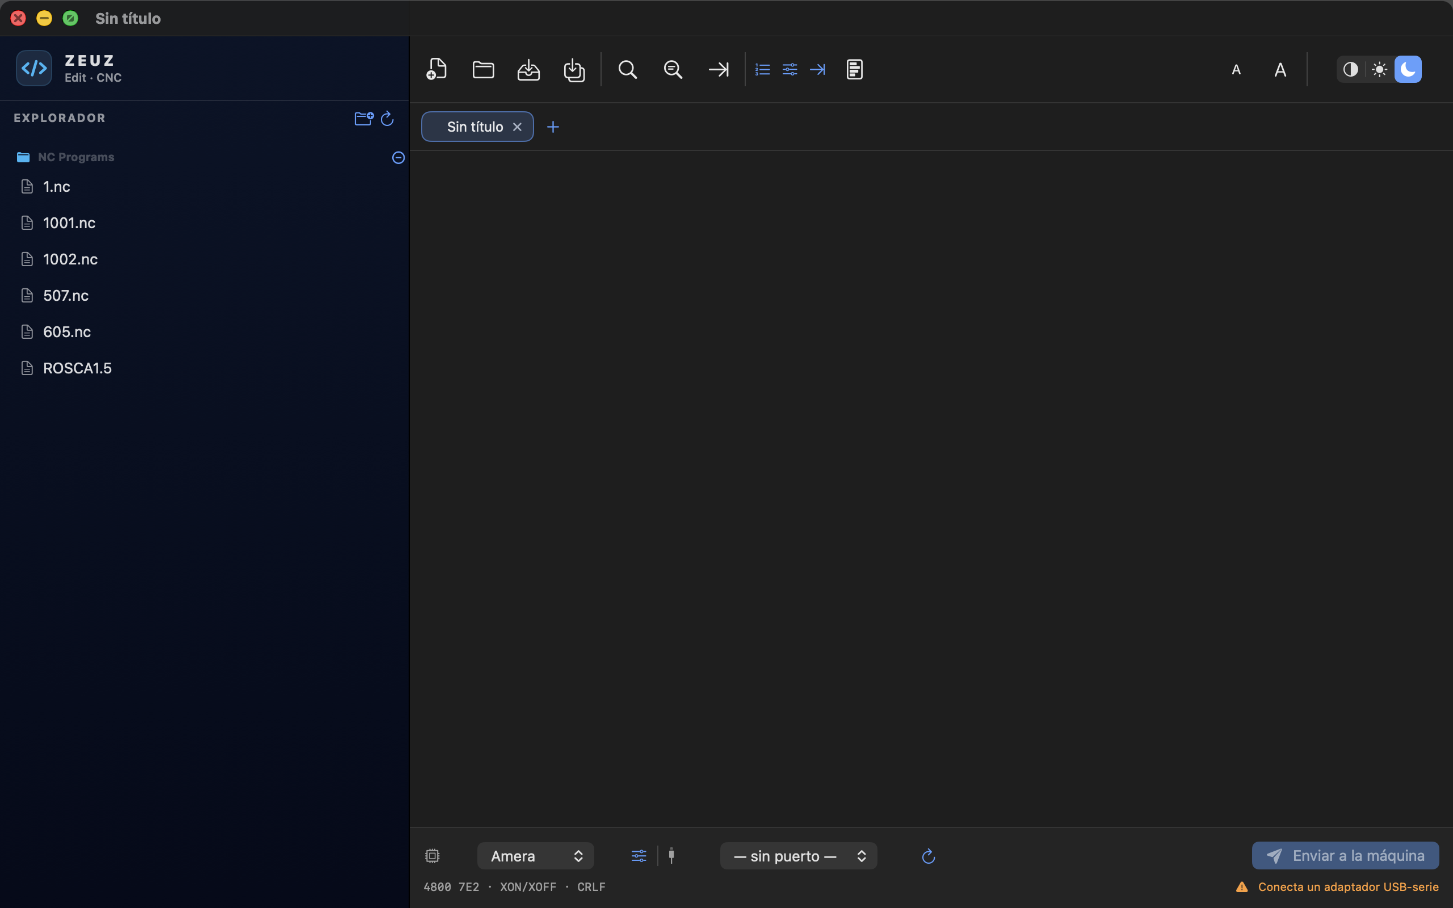Image resolution: width=1453 pixels, height=908 pixels.
Task: Open a file with the folder icon
Action: [483, 69]
